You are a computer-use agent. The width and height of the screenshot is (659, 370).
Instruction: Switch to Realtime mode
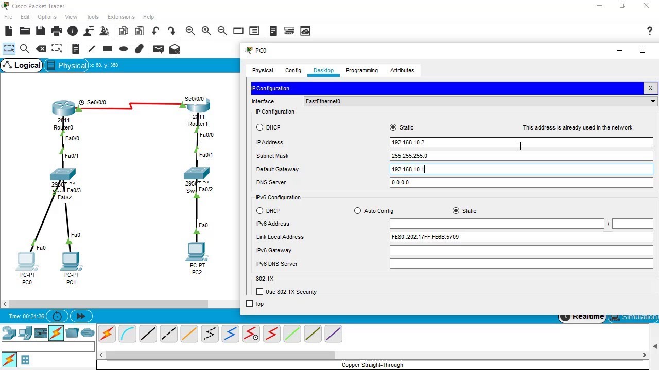[582, 317]
